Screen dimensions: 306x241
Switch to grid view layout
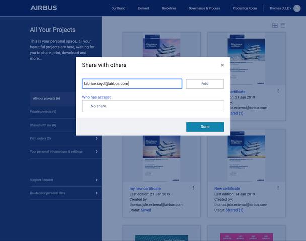pos(275,25)
